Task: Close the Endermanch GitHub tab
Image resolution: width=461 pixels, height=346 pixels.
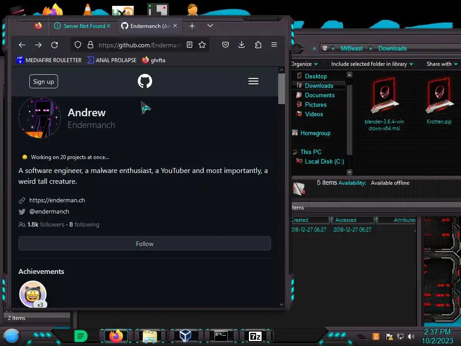Action: [x=175, y=26]
